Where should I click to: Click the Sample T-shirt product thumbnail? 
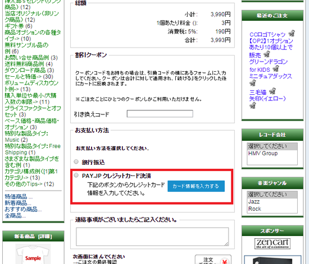pos(33,254)
